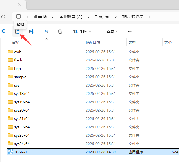The width and height of the screenshot is (179, 162).
Task: Expand chevron after monitor icon in breadcrumb
Action: 27,17
